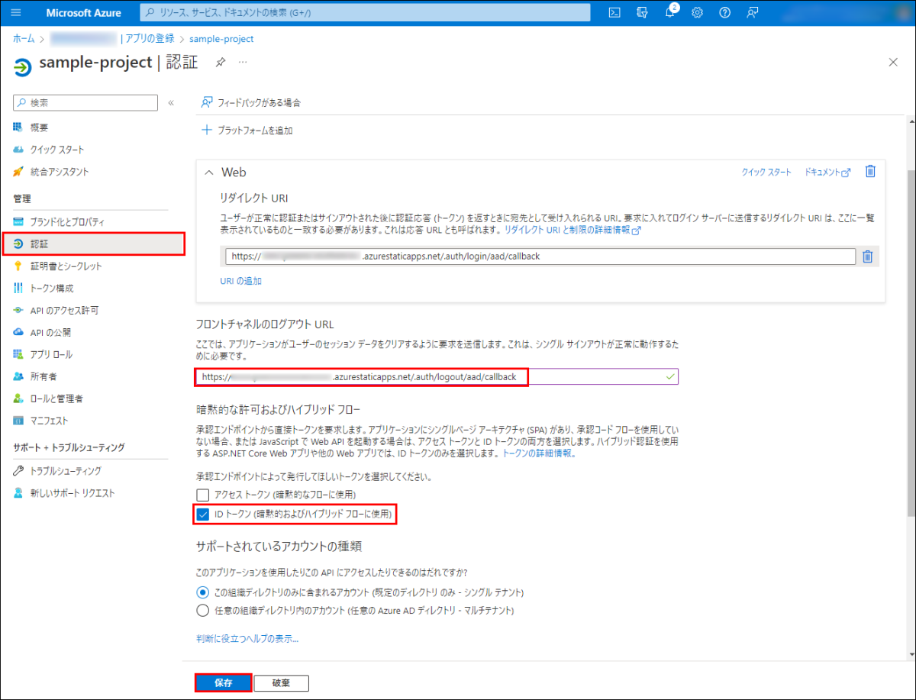Open the help question mark icon

point(725,12)
